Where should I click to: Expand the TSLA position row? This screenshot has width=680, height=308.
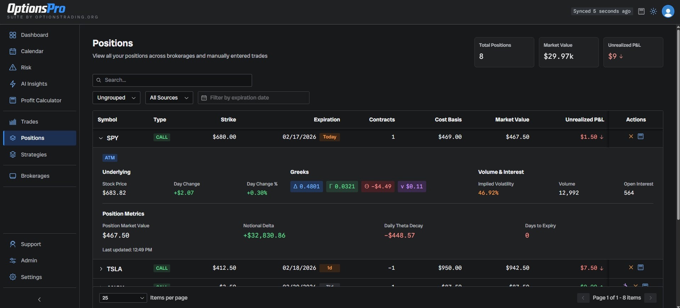101,269
